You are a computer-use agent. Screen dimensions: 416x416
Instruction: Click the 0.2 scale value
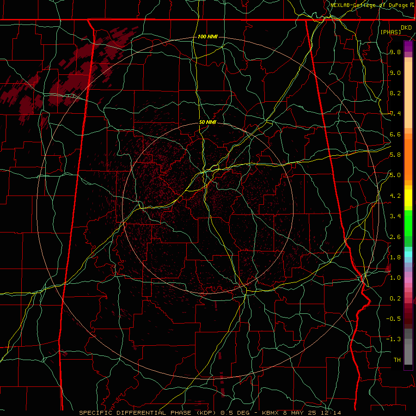395,299
